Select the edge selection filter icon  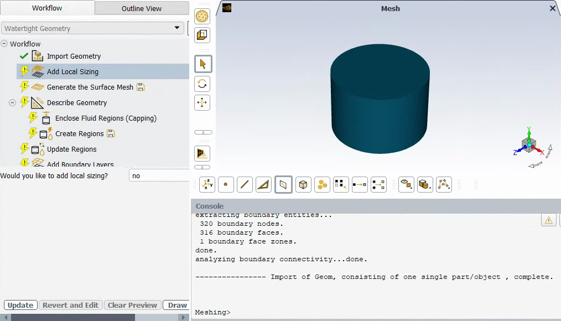245,184
